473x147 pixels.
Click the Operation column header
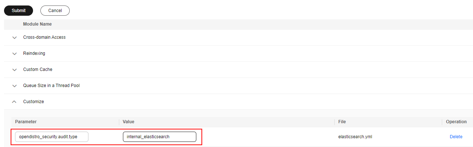pyautogui.click(x=456, y=122)
